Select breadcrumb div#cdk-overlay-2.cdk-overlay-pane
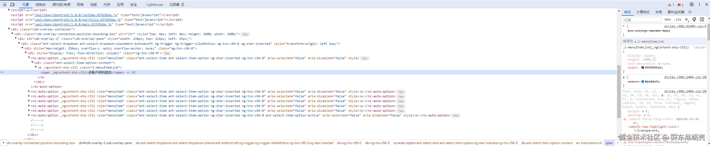Image resolution: width=710 pixels, height=146 pixels. (x=105, y=143)
